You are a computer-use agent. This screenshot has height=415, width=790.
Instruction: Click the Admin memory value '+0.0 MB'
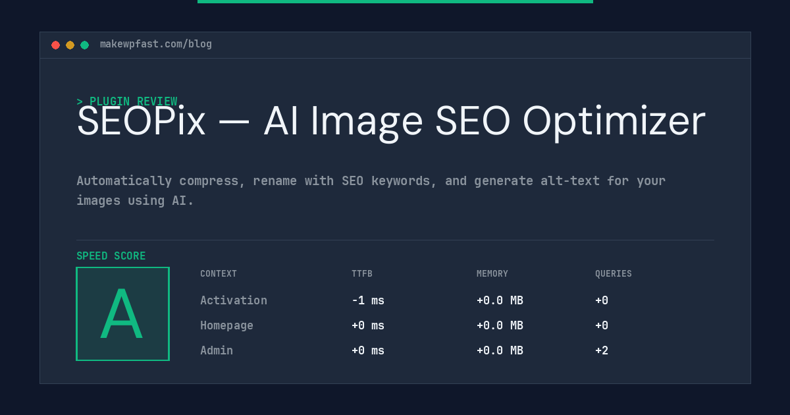(x=500, y=350)
